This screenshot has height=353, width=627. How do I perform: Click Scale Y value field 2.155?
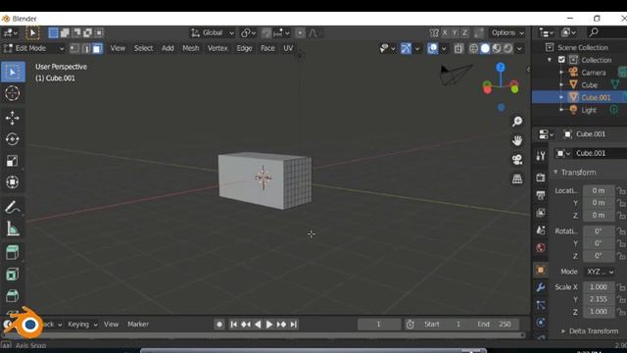[599, 299]
